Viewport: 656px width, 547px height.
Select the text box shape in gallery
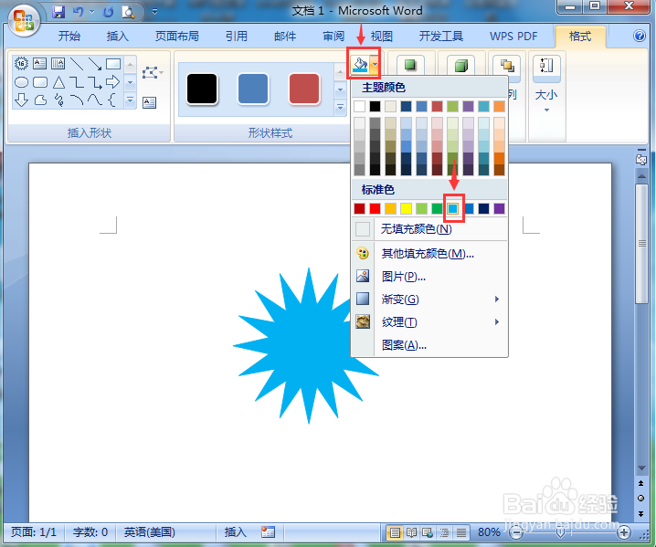click(x=40, y=64)
